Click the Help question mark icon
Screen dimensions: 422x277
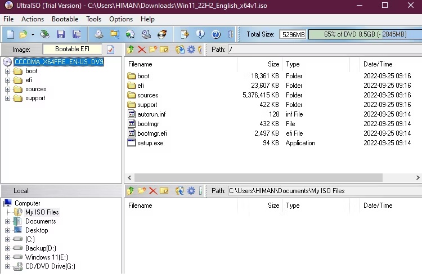(216, 34)
